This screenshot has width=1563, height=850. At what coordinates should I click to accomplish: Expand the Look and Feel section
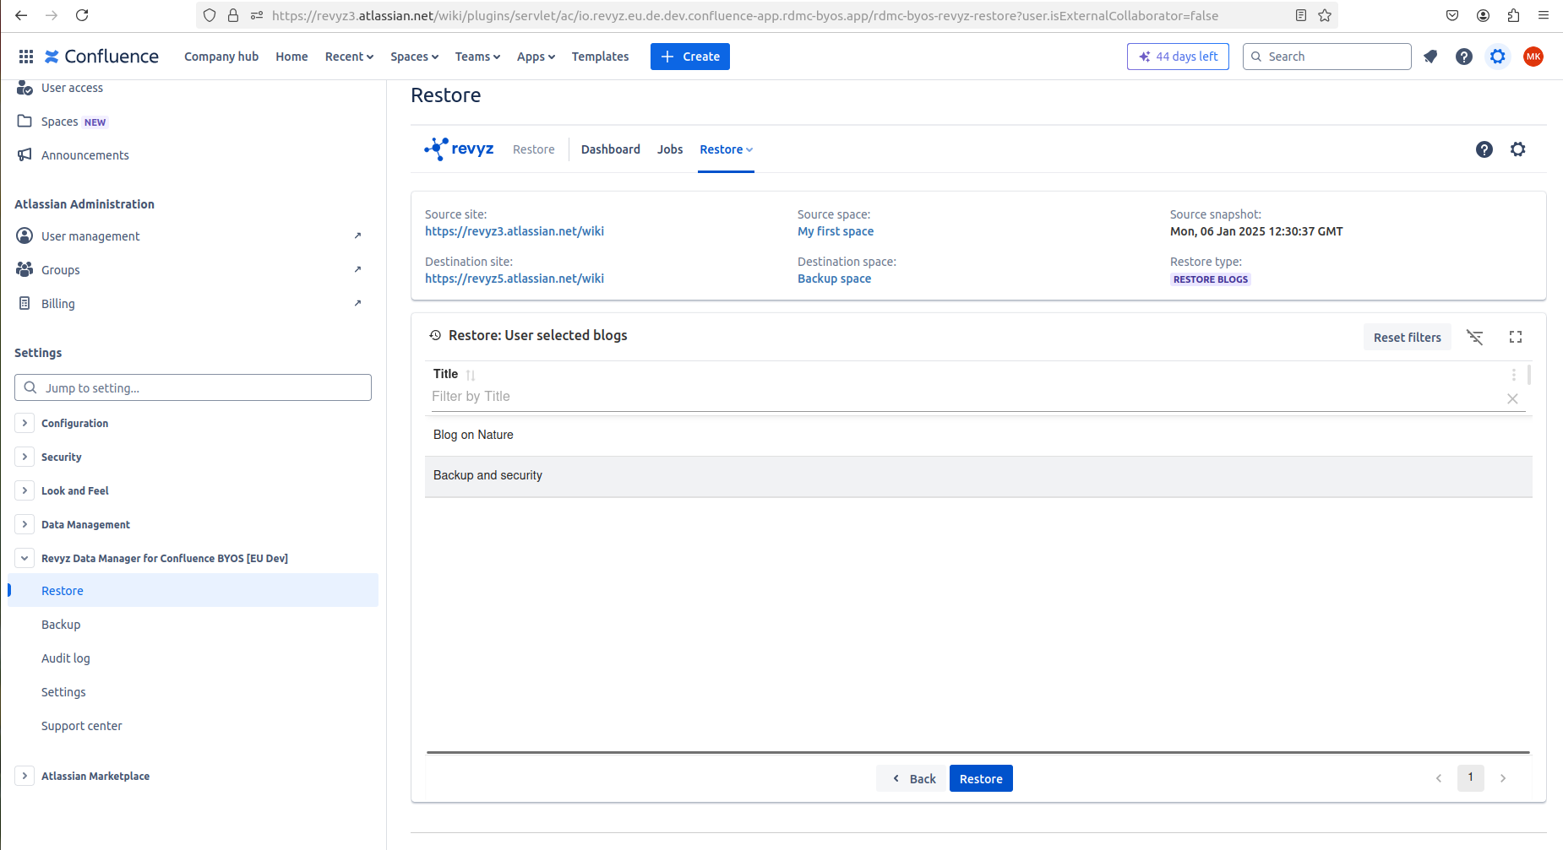pyautogui.click(x=25, y=490)
